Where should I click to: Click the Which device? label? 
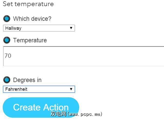[32, 19]
